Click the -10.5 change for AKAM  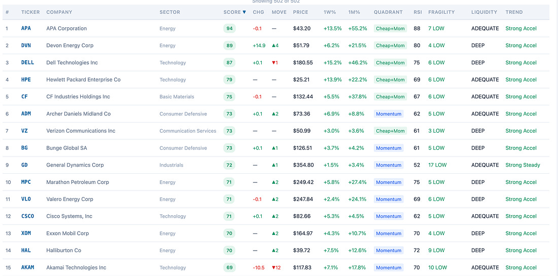(259, 267)
